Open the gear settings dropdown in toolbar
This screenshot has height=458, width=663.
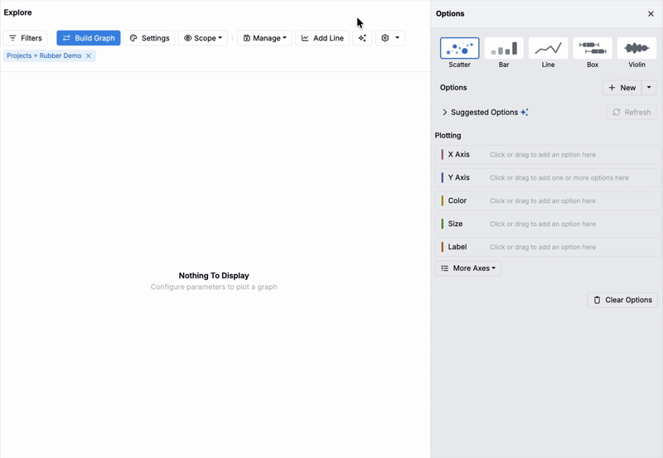coord(390,38)
